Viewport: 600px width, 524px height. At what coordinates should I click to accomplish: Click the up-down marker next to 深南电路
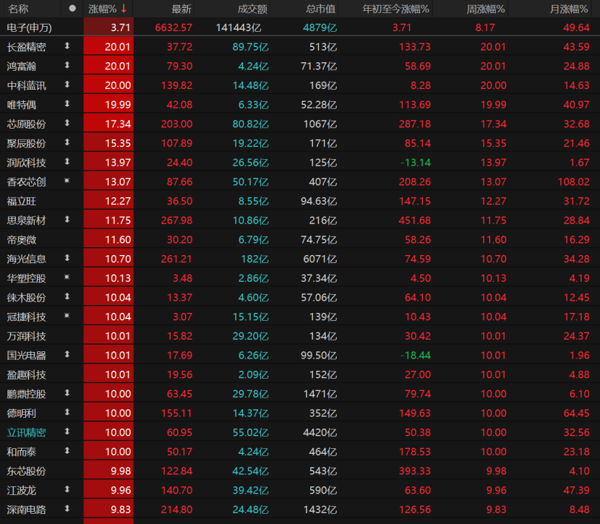(x=67, y=509)
